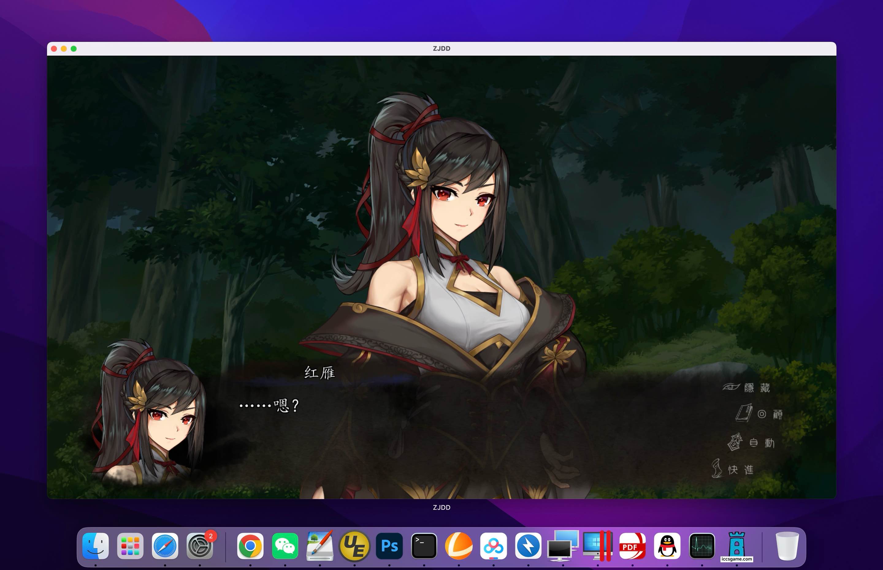The image size is (883, 570).
Task: Open the Baidu Netdisk cloud icon
Action: [493, 546]
